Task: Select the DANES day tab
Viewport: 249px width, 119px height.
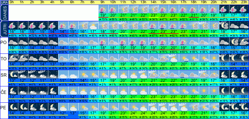Action: pos(4,13)
